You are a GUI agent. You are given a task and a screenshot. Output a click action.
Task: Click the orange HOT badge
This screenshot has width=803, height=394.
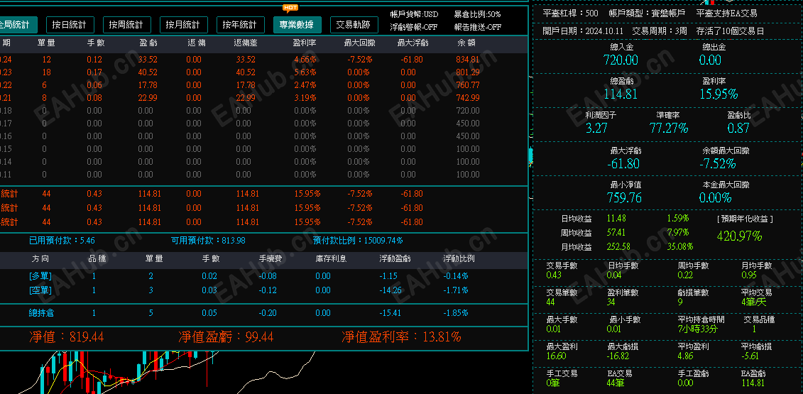[x=290, y=8]
